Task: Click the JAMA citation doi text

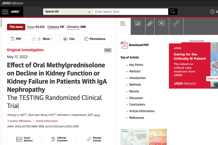Action: (x=43, y=127)
